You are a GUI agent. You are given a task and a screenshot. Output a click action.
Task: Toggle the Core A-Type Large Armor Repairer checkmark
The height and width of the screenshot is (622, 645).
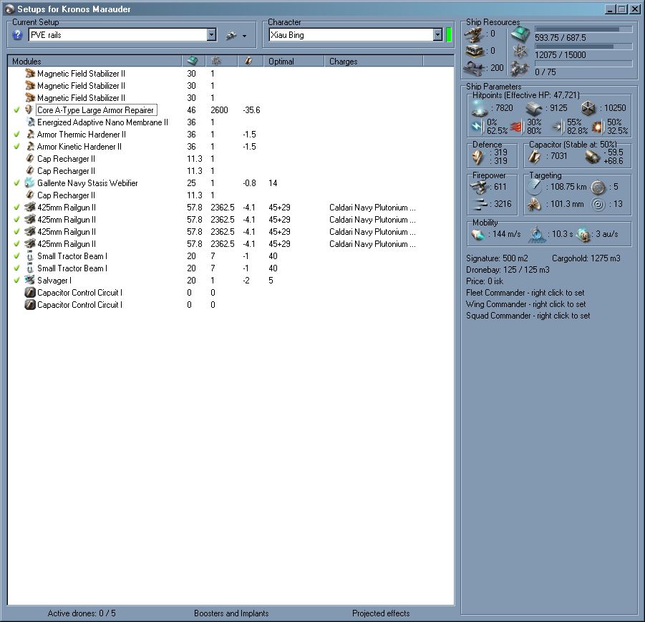coord(16,110)
